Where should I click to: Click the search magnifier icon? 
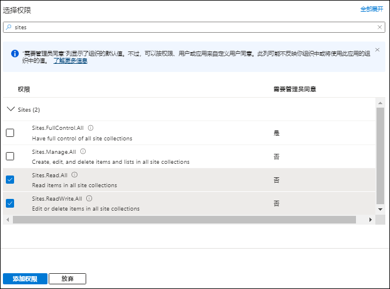coord(9,27)
